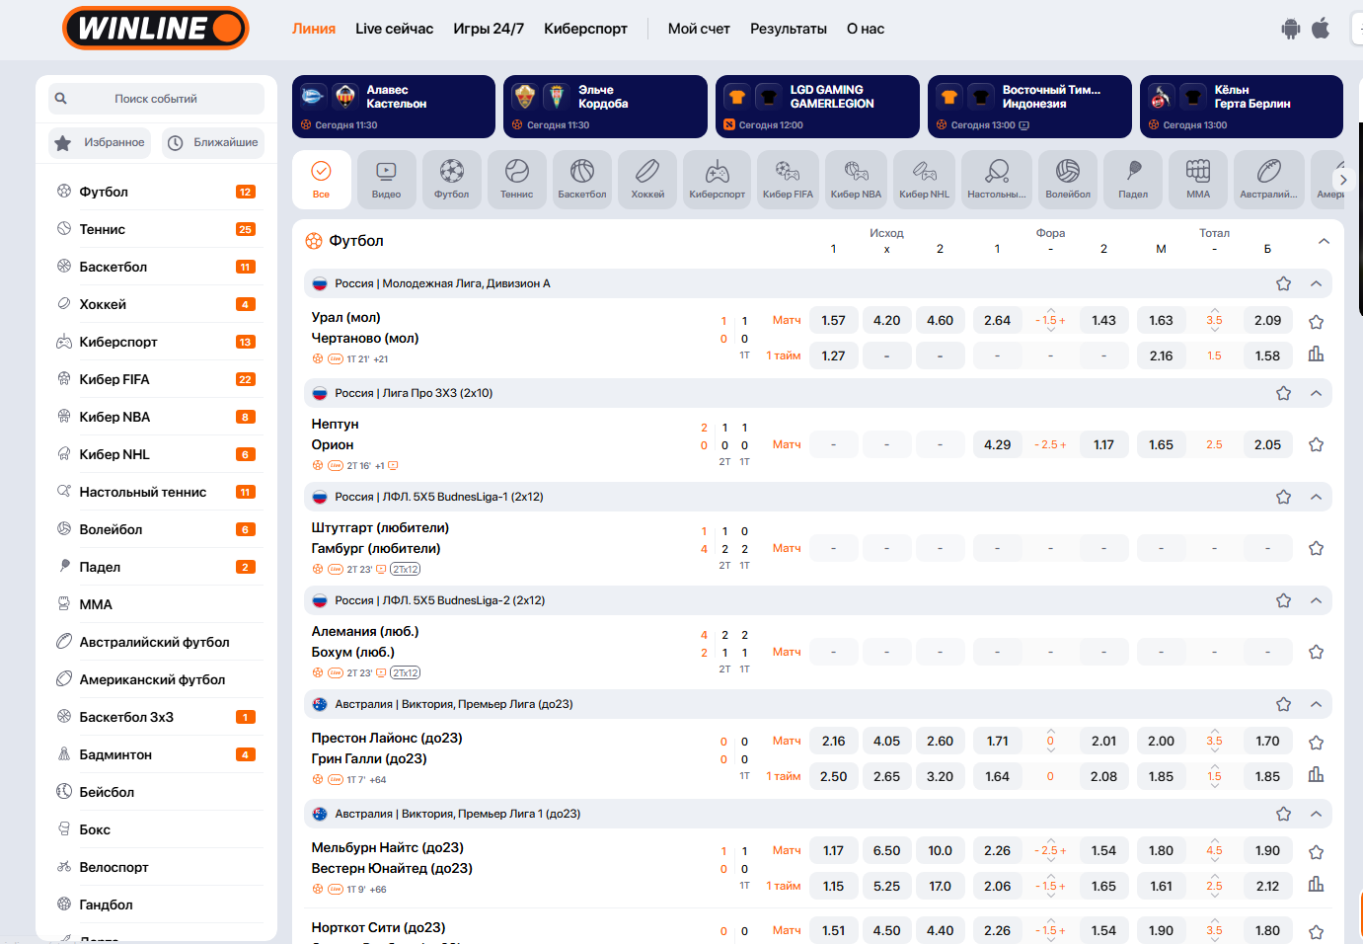The width and height of the screenshot is (1363, 944).
Task: Open the Алавес vs Кастельон event card
Action: point(394,107)
